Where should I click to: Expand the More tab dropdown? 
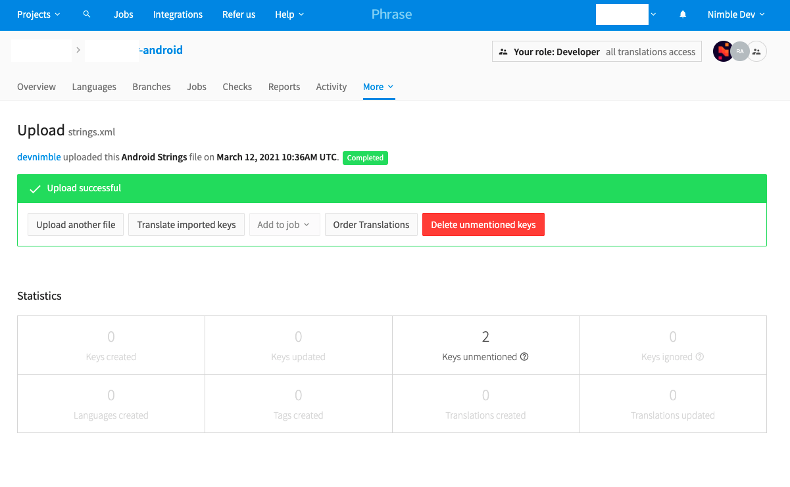[378, 87]
